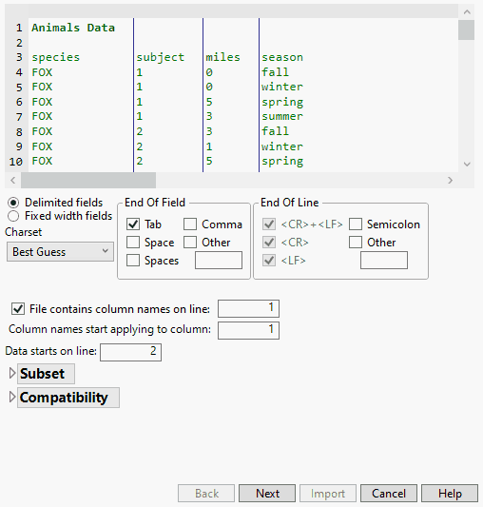The image size is (483, 507).
Task: Uncheck the Tab end-of-field checkbox
Action: click(133, 224)
